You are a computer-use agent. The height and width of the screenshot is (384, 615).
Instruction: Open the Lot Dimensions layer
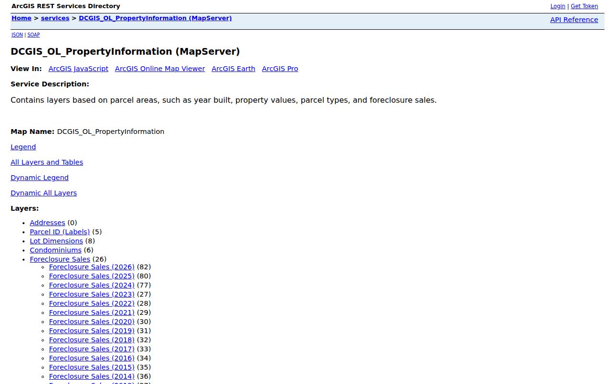coord(56,241)
